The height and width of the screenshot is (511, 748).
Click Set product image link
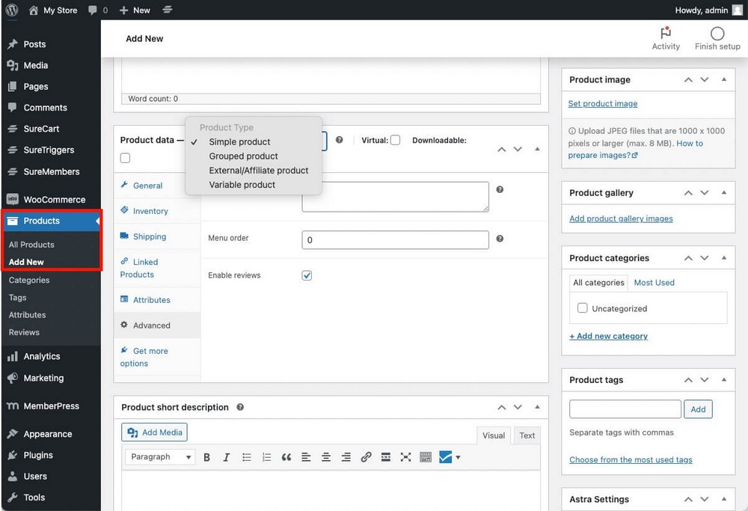(x=602, y=103)
